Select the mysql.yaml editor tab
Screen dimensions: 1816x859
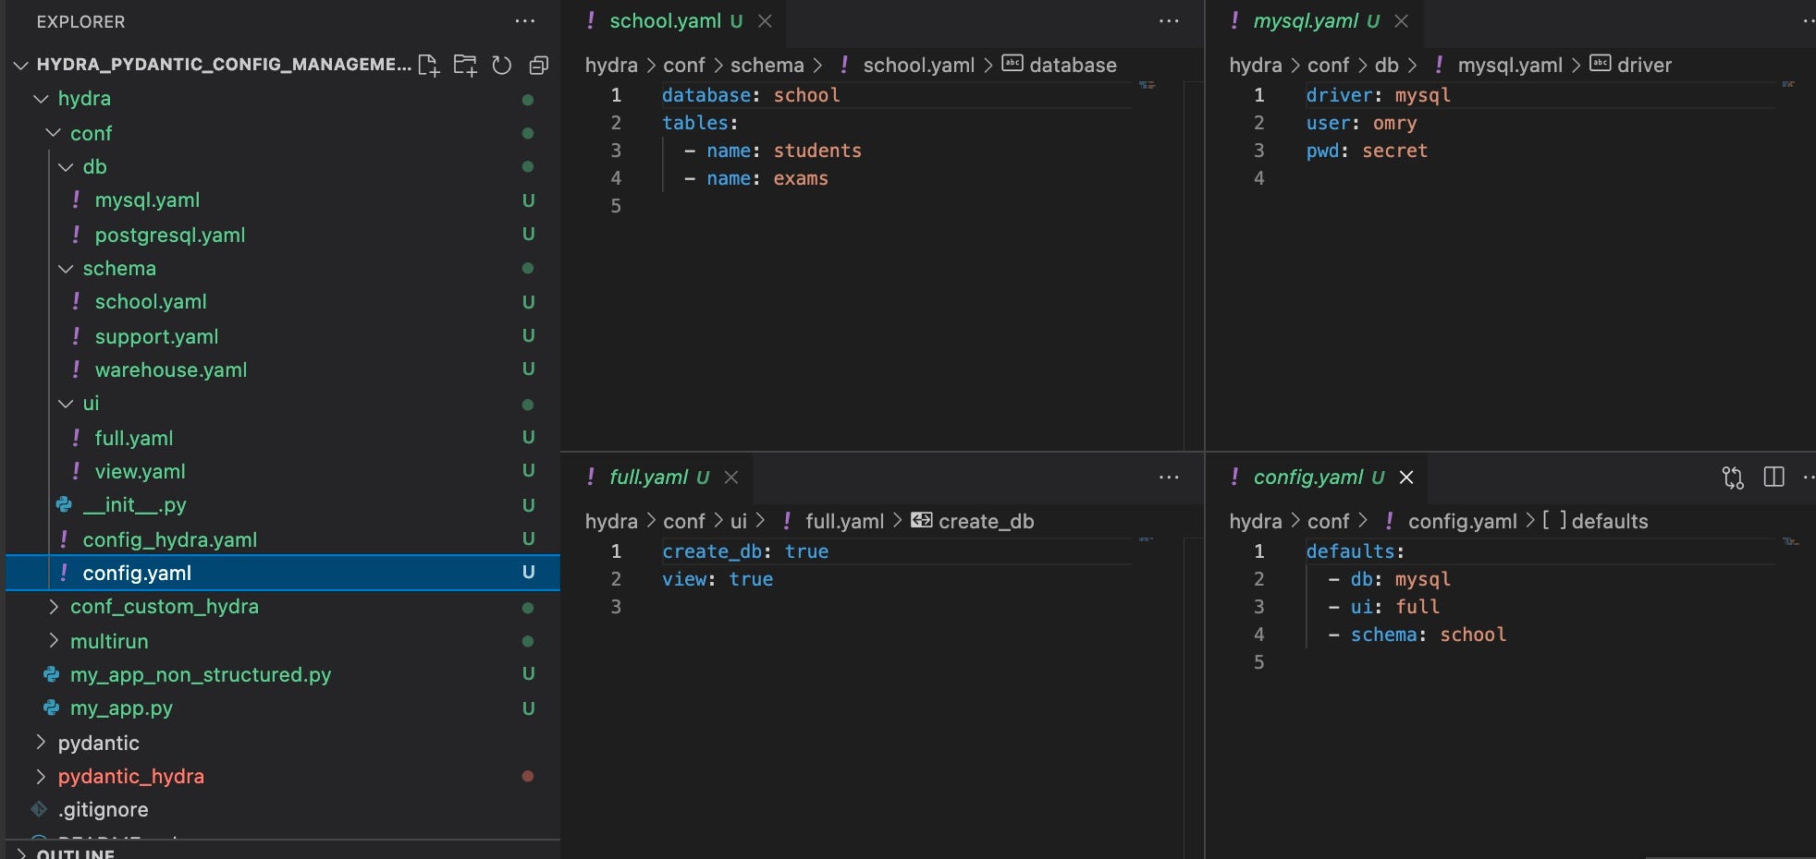click(1306, 21)
